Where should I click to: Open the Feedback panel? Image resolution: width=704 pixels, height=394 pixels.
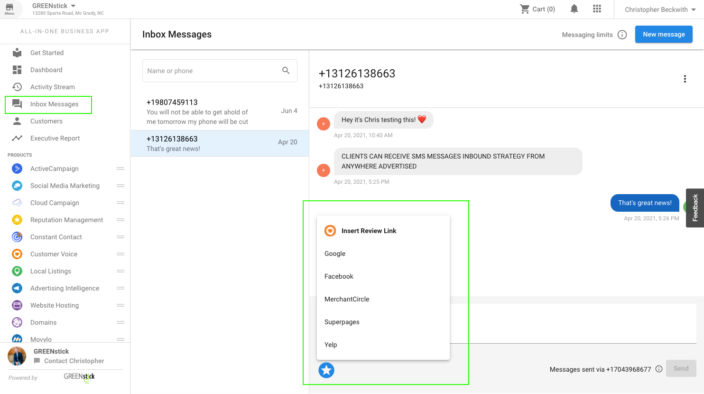[695, 208]
